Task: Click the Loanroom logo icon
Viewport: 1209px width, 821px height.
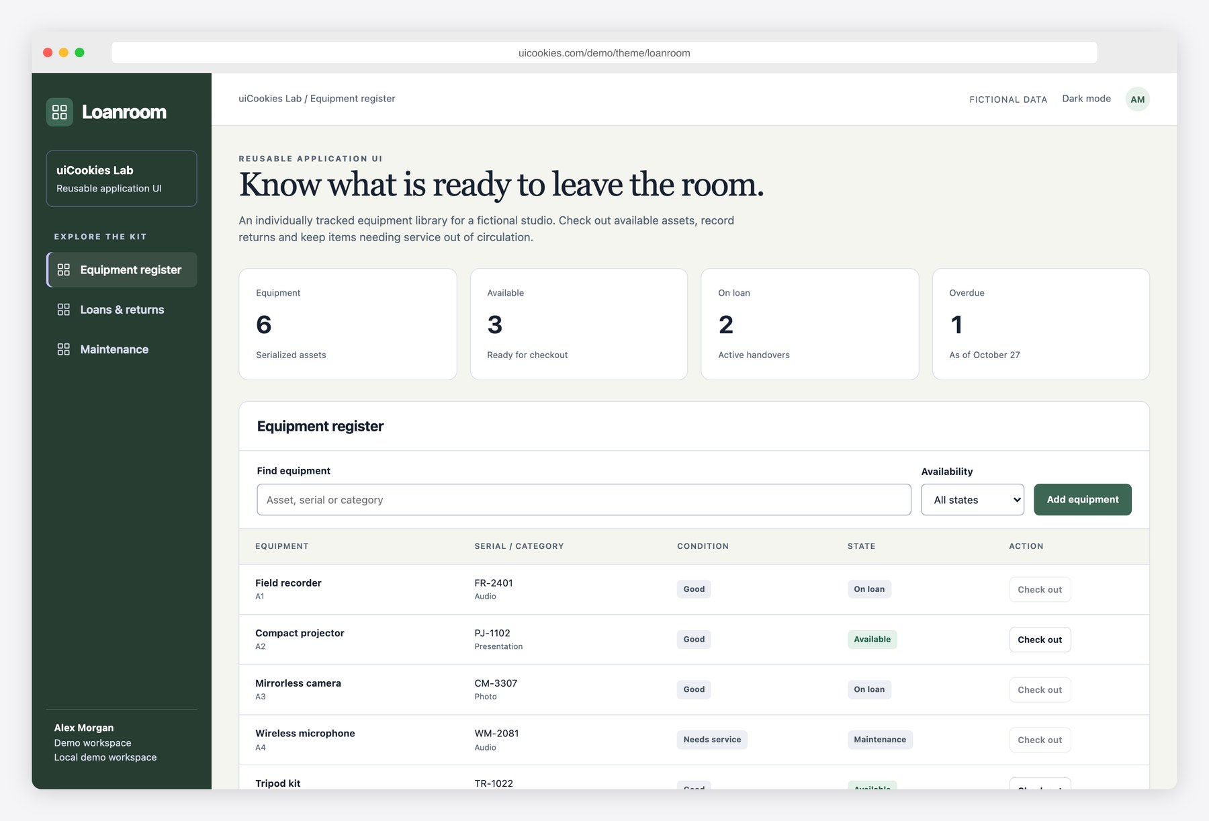Action: (60, 112)
